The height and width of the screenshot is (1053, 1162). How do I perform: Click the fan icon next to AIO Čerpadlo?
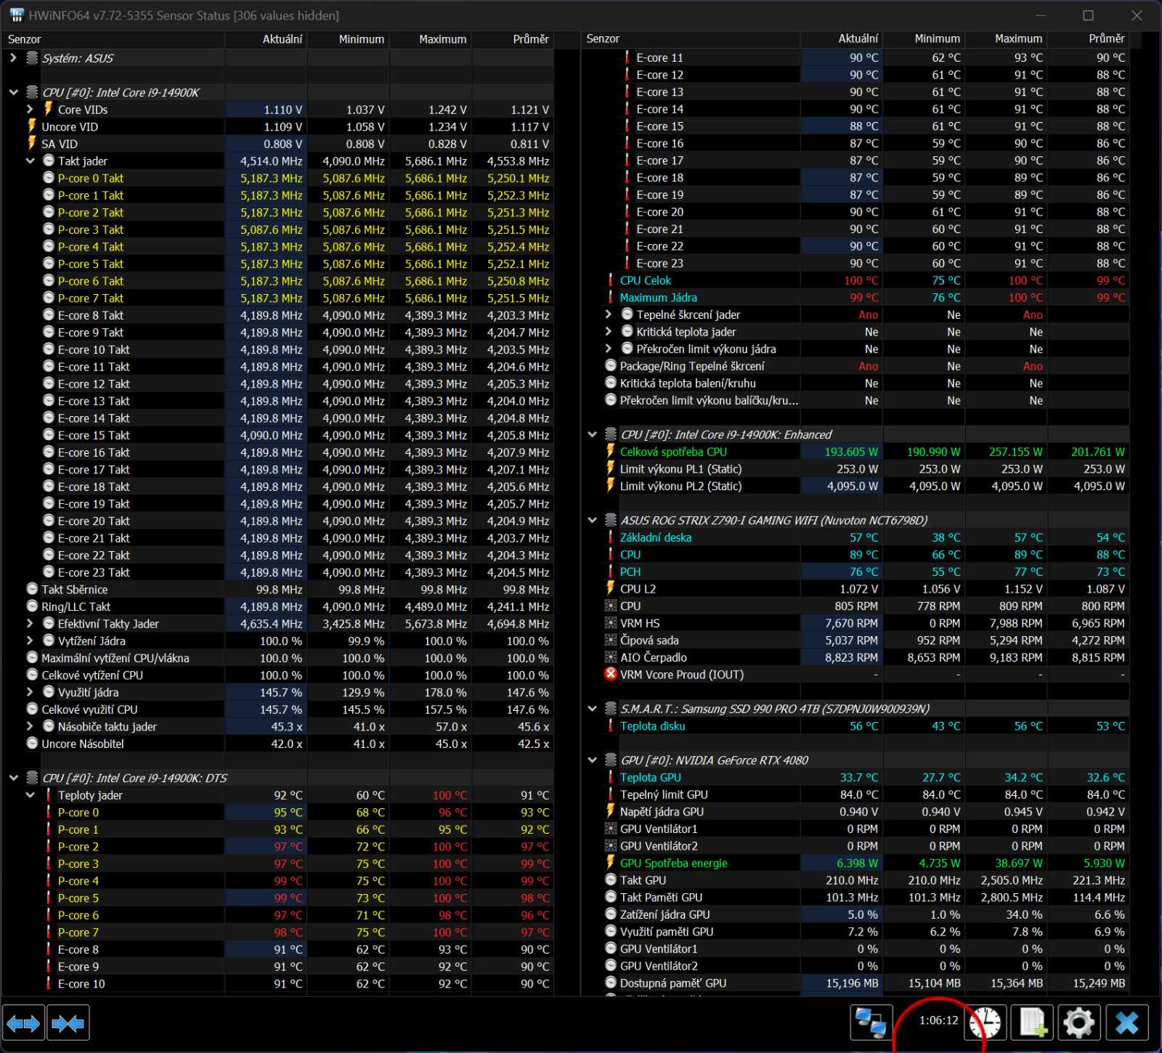[611, 657]
